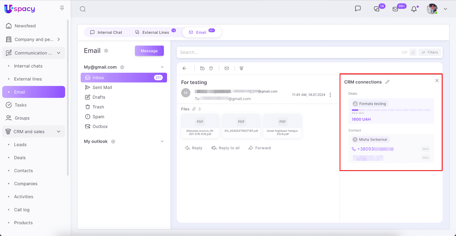Screen dimensions: 456x236
Task: Pin the sidebar using pin icon
Action: (x=62, y=8)
